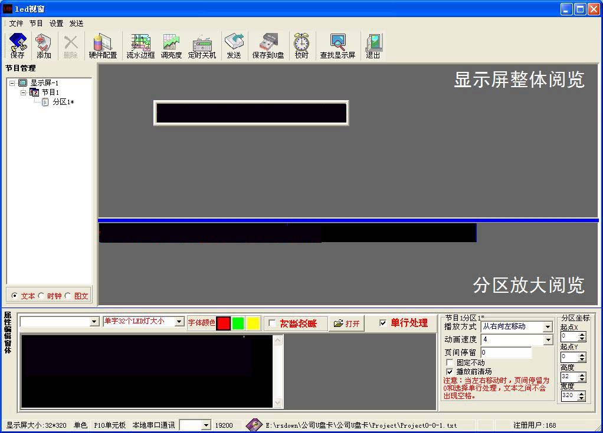This screenshot has height=433, width=603.
Task: Open the 单字32个LED灯大小 dropdown
Action: click(179, 321)
